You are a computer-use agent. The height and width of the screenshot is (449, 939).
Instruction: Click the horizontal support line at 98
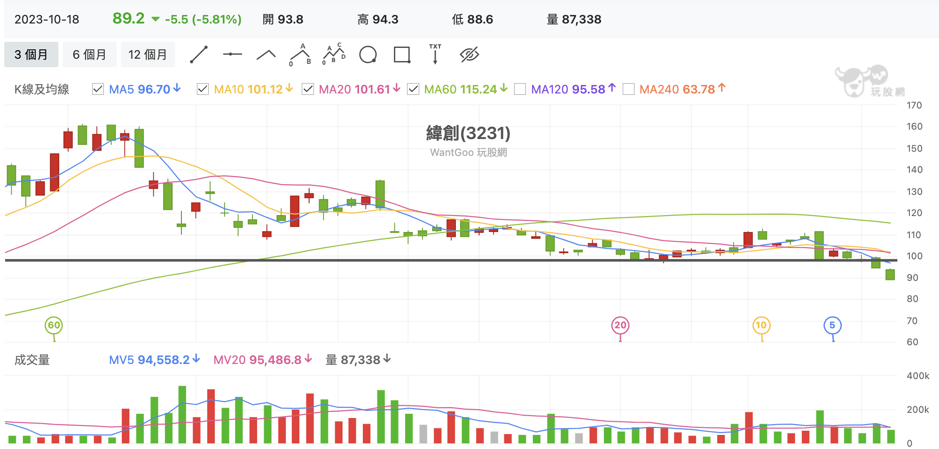point(451,260)
